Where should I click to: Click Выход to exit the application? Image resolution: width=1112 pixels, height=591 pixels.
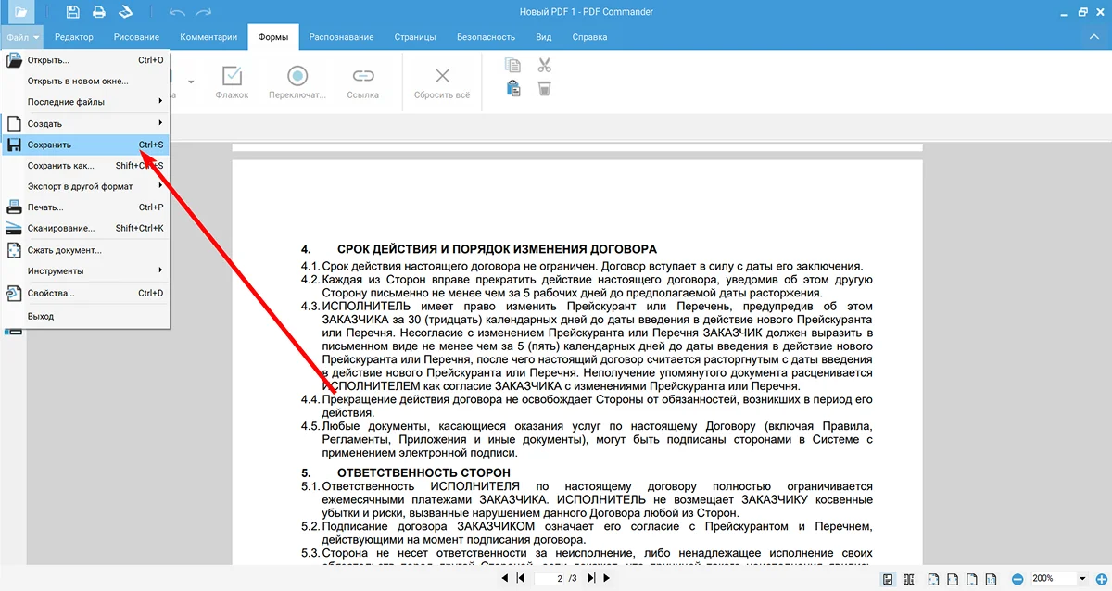point(86,316)
